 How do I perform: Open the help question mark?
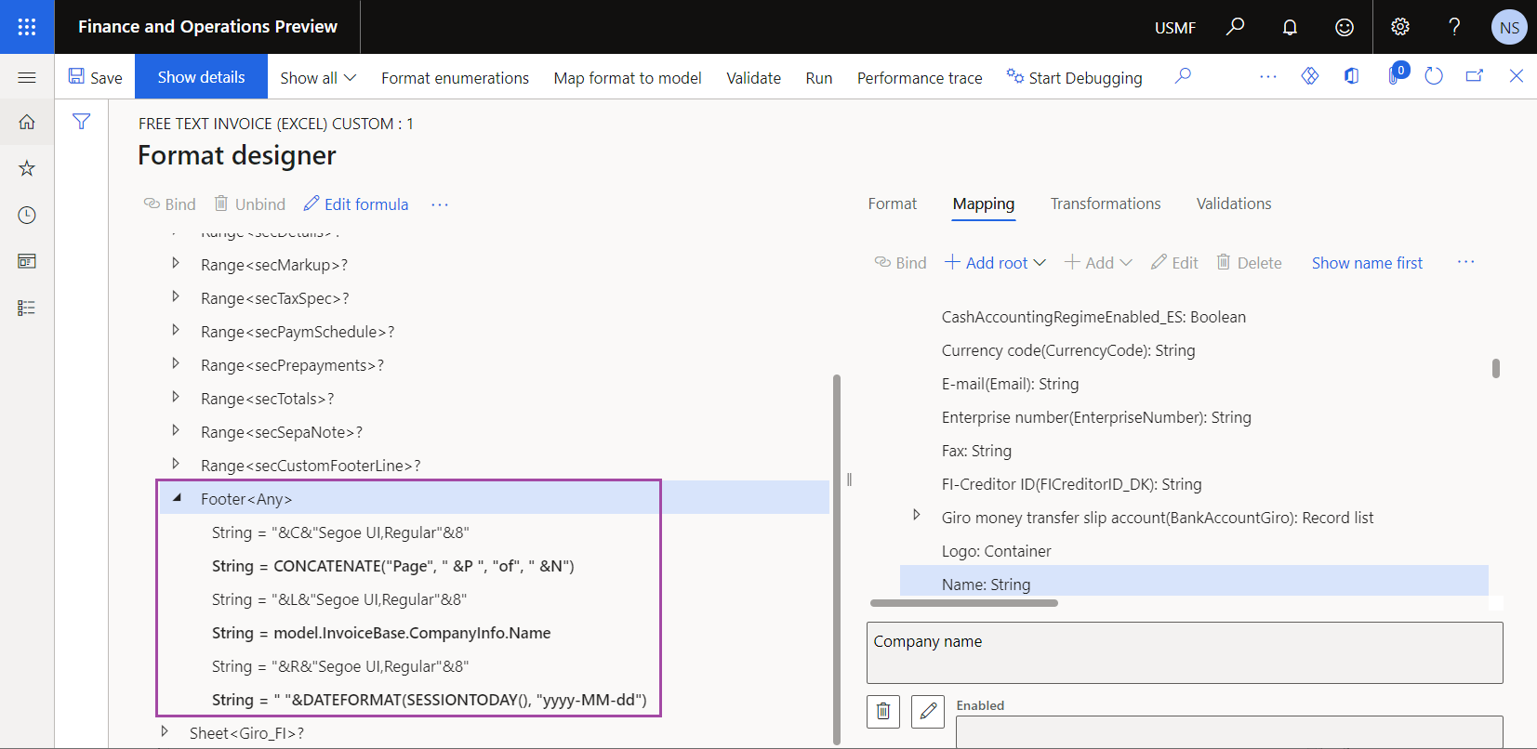point(1454,27)
